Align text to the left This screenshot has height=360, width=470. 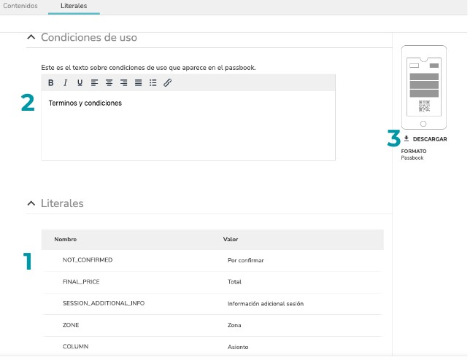click(x=94, y=83)
